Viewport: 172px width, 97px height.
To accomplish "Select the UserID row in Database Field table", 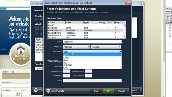I will click(85, 25).
